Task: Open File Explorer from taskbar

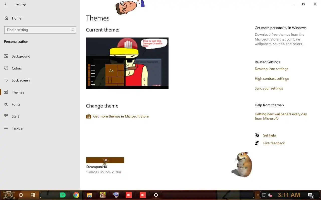Action: coord(90,195)
